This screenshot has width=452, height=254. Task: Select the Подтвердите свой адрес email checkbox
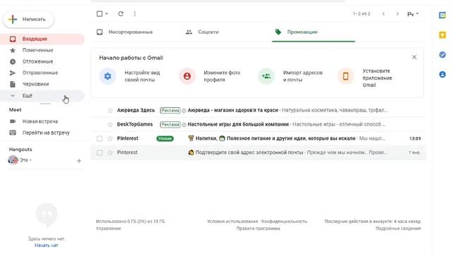coord(100,152)
